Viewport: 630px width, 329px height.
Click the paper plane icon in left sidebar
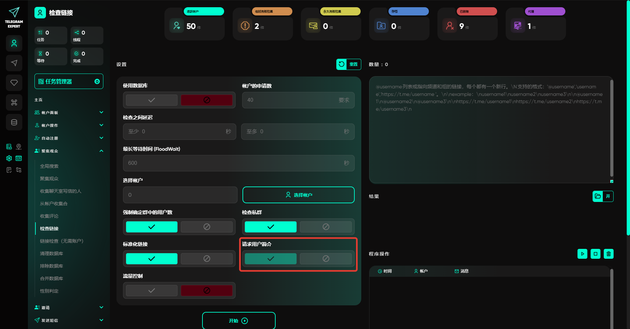tap(14, 63)
